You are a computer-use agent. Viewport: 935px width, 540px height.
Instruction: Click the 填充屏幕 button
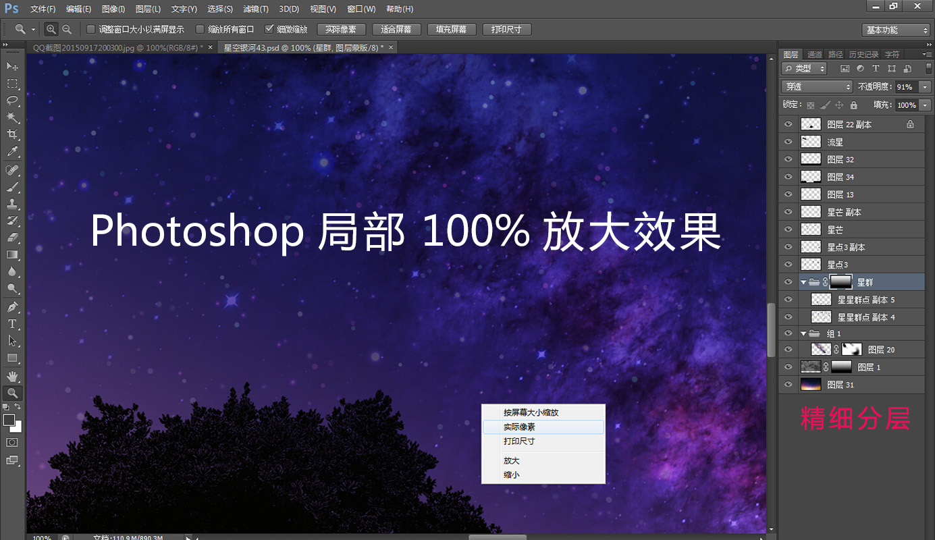(452, 30)
